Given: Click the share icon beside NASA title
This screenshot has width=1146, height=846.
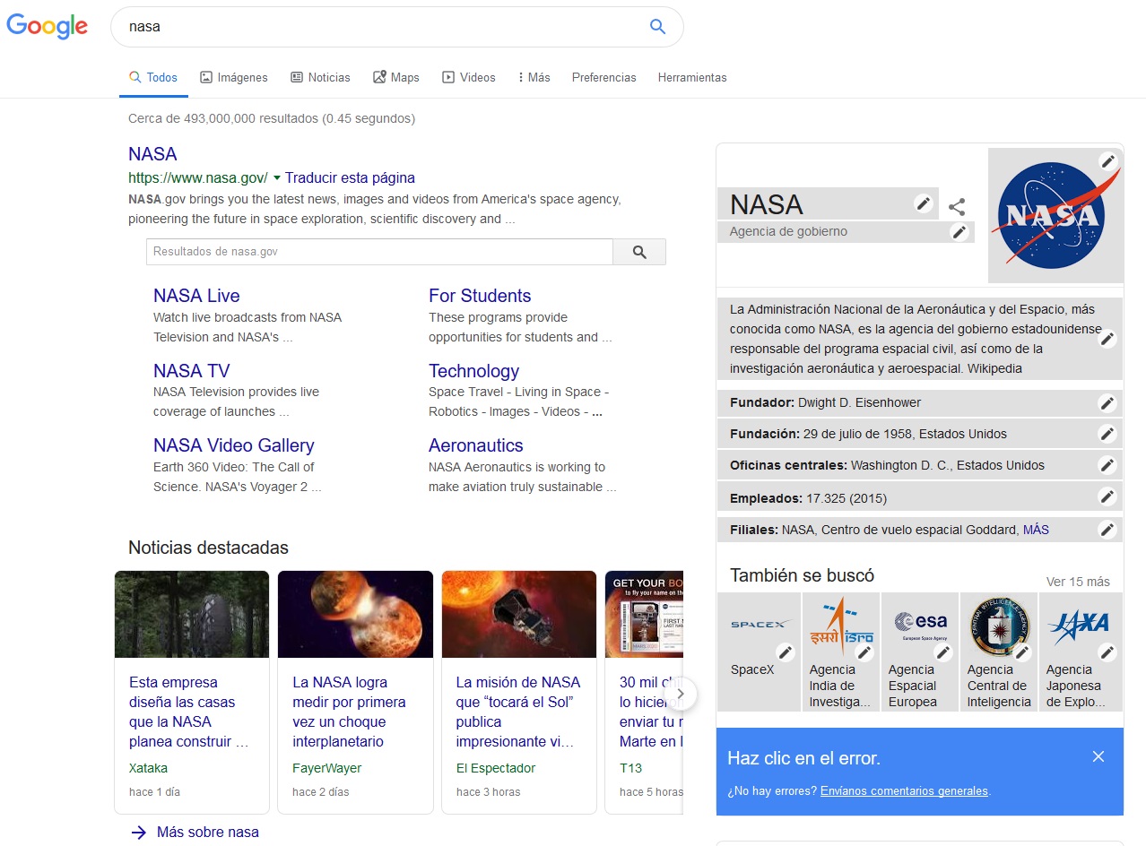Looking at the screenshot, I should point(957,207).
